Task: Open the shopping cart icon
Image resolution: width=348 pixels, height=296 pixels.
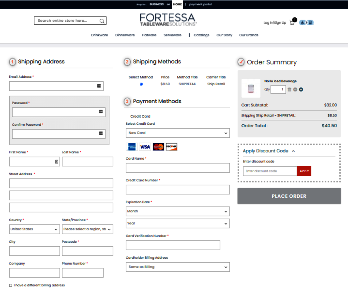Action: click(x=292, y=23)
